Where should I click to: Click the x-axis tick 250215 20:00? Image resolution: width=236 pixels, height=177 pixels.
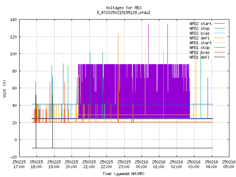71,164
